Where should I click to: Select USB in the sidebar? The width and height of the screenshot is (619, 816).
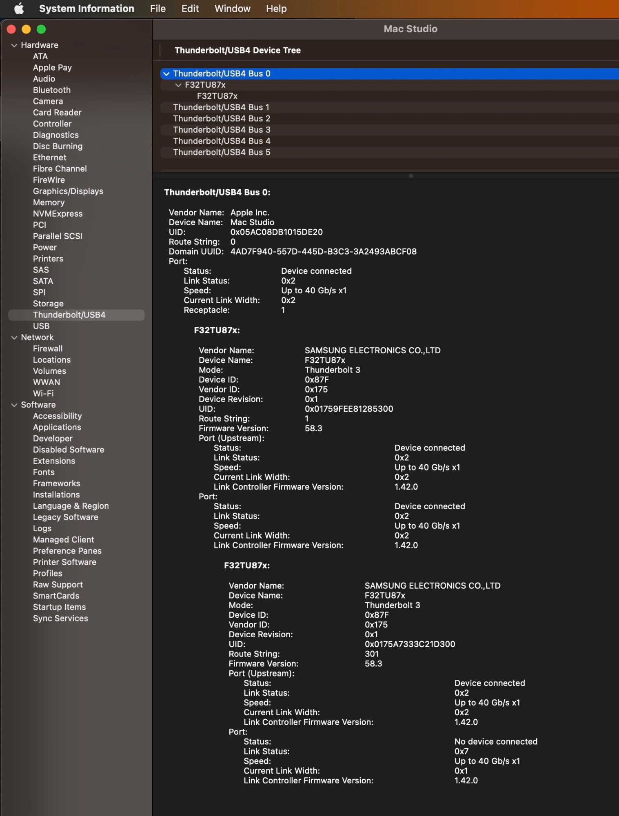pyautogui.click(x=41, y=326)
